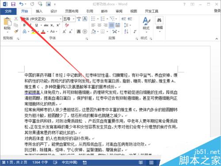Click the phonetic guide (wén) icon
The width and height of the screenshot is (221, 166).
coord(79,19)
